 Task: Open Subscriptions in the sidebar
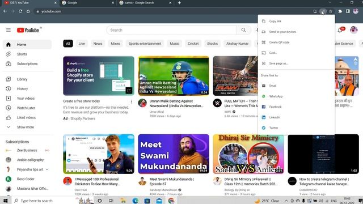coord(27,63)
